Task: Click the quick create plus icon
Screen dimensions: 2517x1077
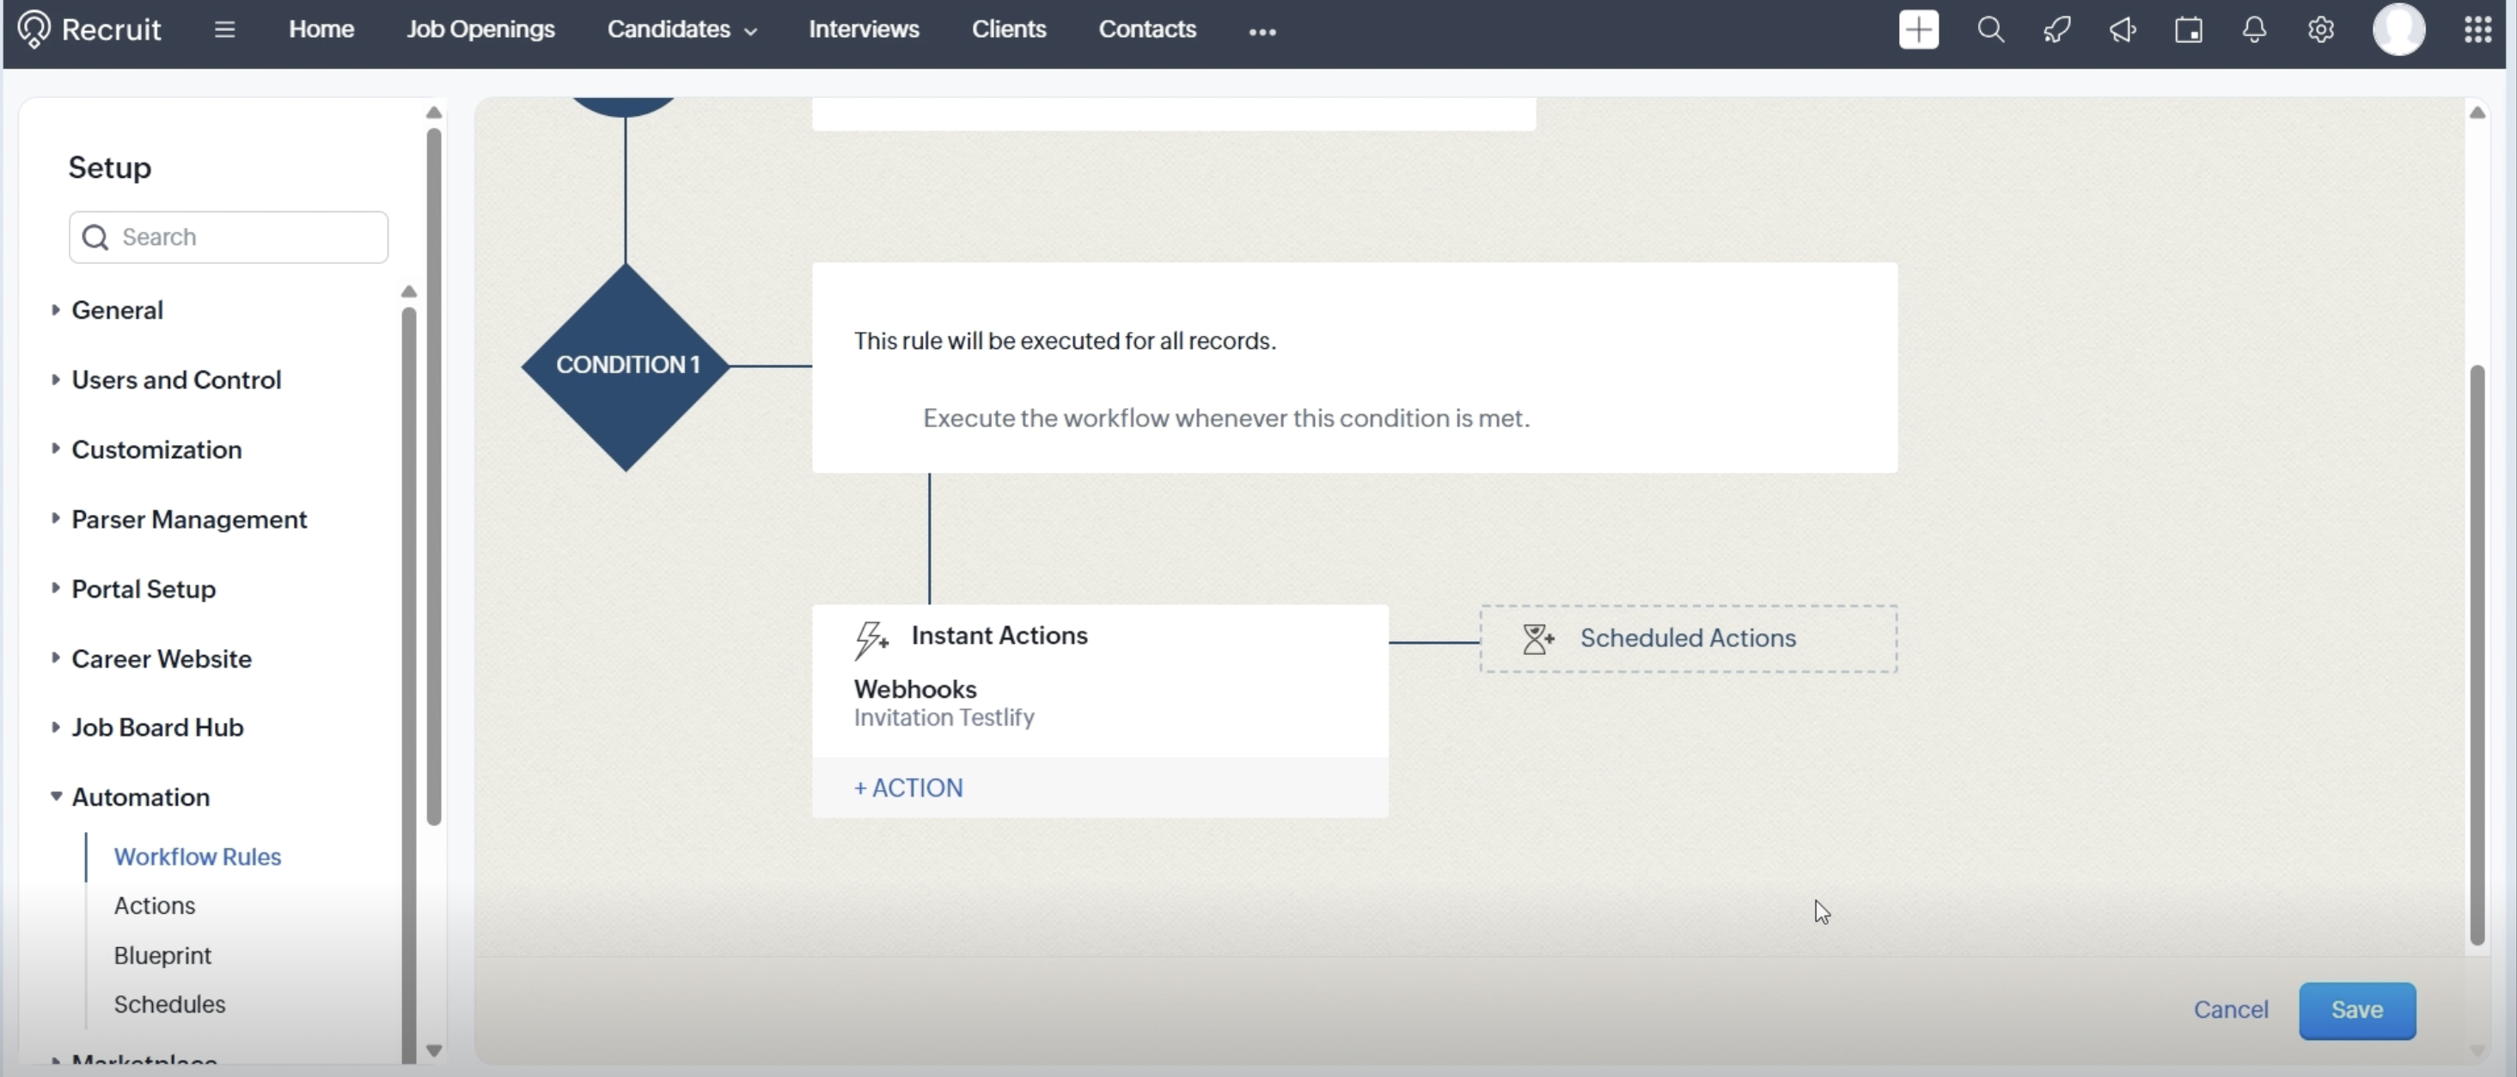Action: pos(1918,29)
